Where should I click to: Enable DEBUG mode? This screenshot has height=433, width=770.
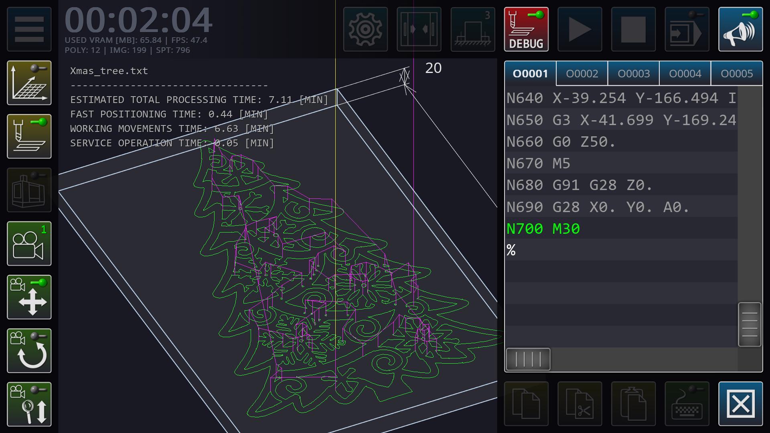tap(526, 29)
